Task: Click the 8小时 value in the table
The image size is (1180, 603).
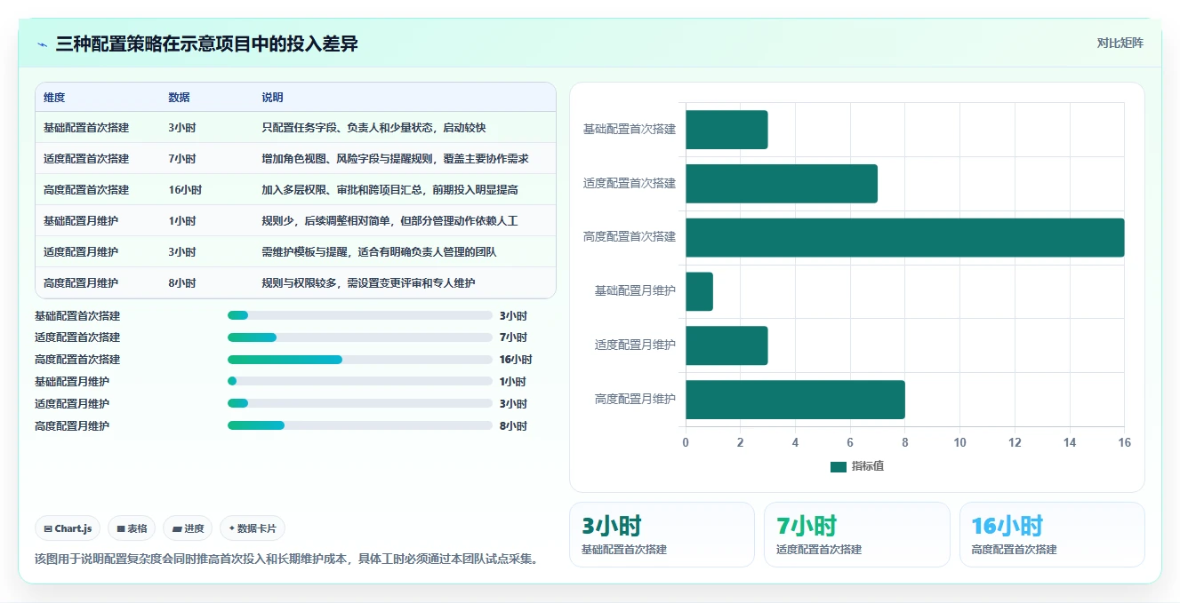Action: pyautogui.click(x=182, y=283)
